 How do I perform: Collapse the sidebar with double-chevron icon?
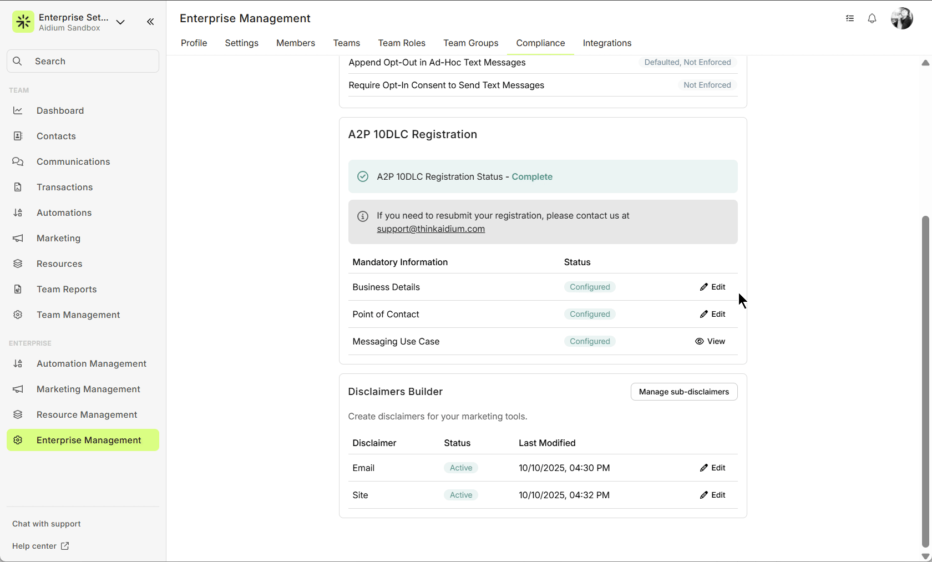[x=150, y=22]
